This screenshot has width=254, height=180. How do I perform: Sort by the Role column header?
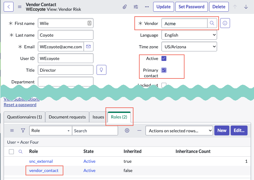coord(34,151)
